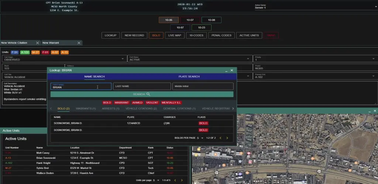Image resolution: width=378 pixels, height=184 pixels.
Task: Click the red ARMED flag badge
Action: tap(137, 103)
